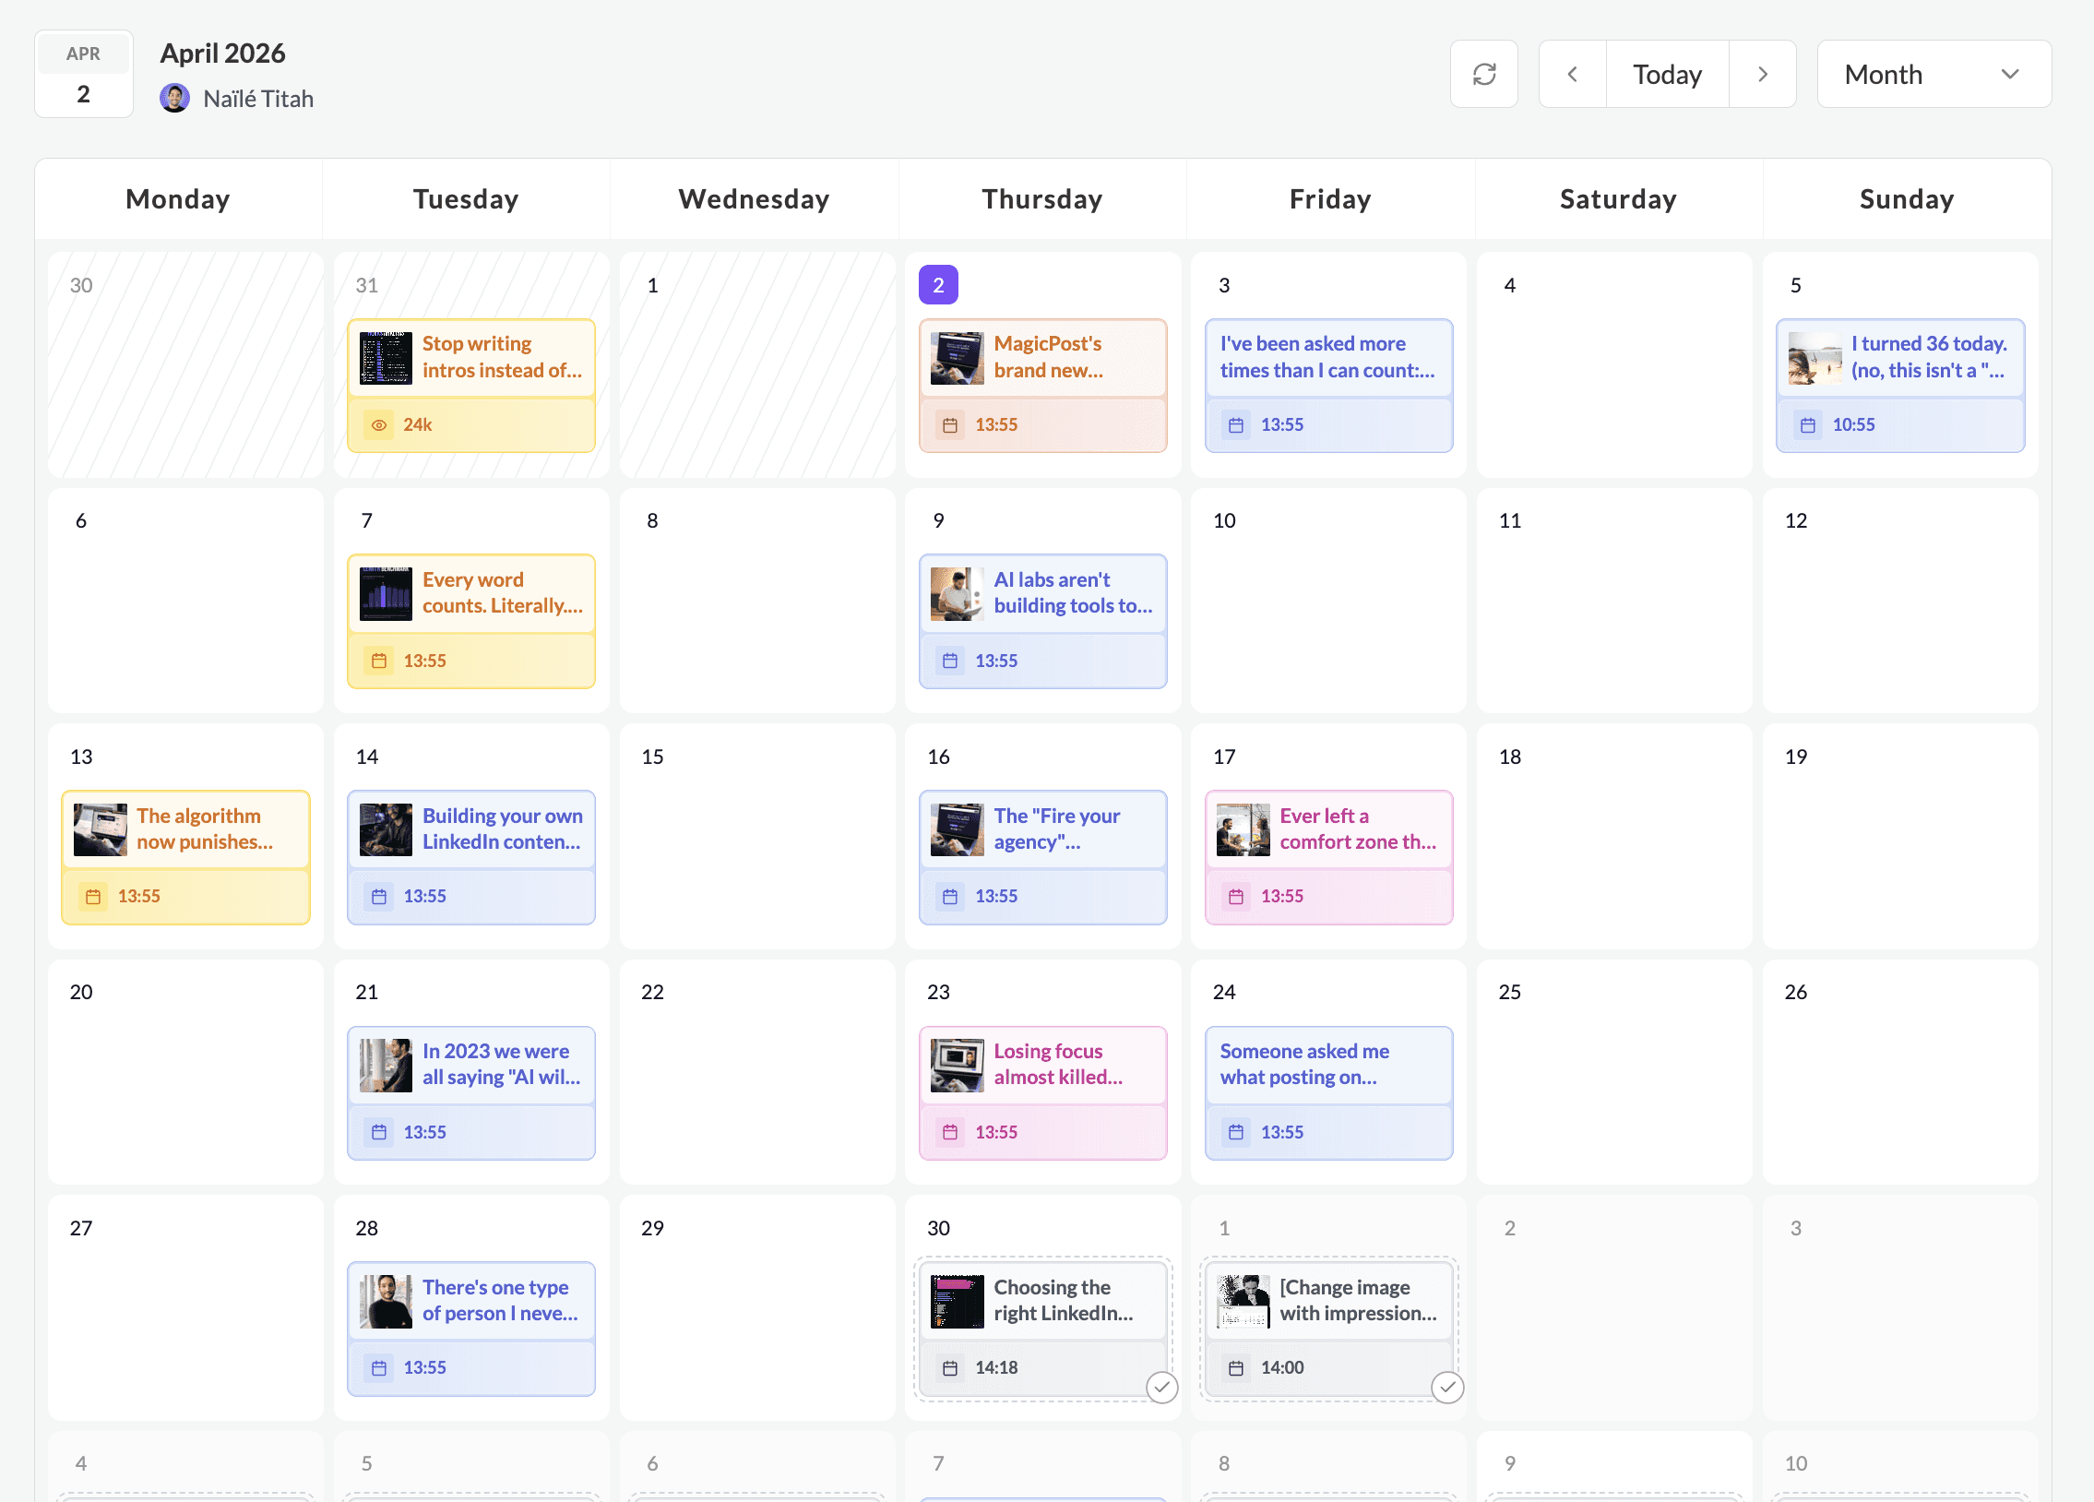Toggle checkmark on Choosing the right LinkedIn draft
Viewport: 2094px width, 1502px height.
(1161, 1387)
